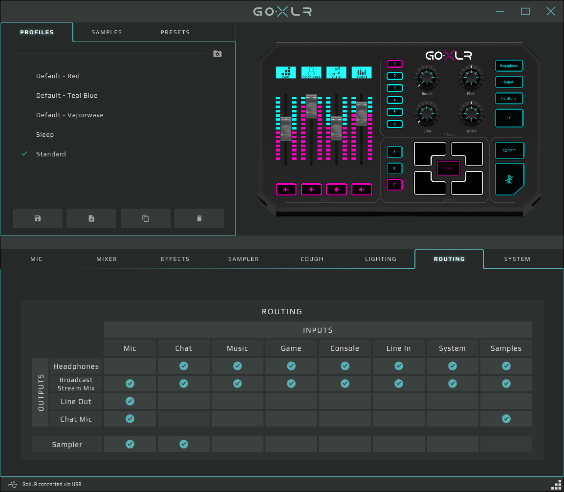Click the Voice Chat channel fader handle

pos(311,106)
